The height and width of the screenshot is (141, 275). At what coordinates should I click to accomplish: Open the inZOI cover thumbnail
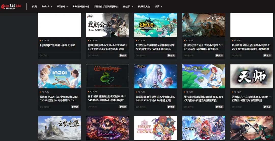tap(59, 76)
